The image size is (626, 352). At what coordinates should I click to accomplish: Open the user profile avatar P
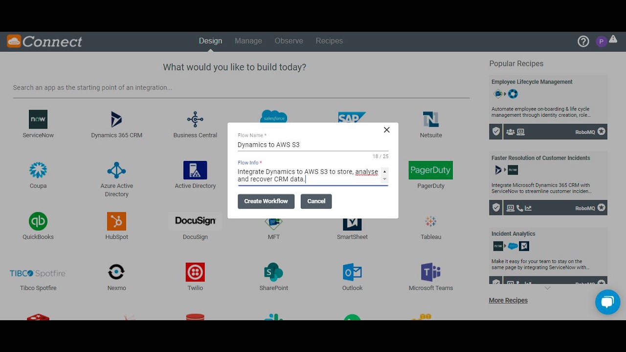pyautogui.click(x=602, y=42)
